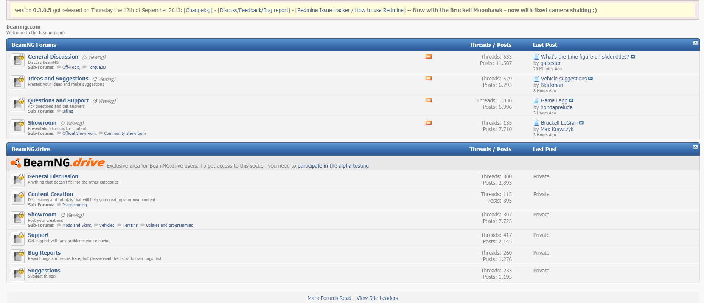This screenshot has width=704, height=303.
Task: Click the post icon before Vehicle suggestions thread
Action: tap(536, 79)
